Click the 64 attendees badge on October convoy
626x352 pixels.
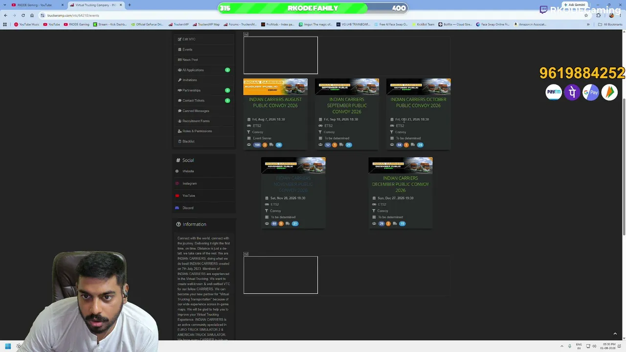[400, 145]
